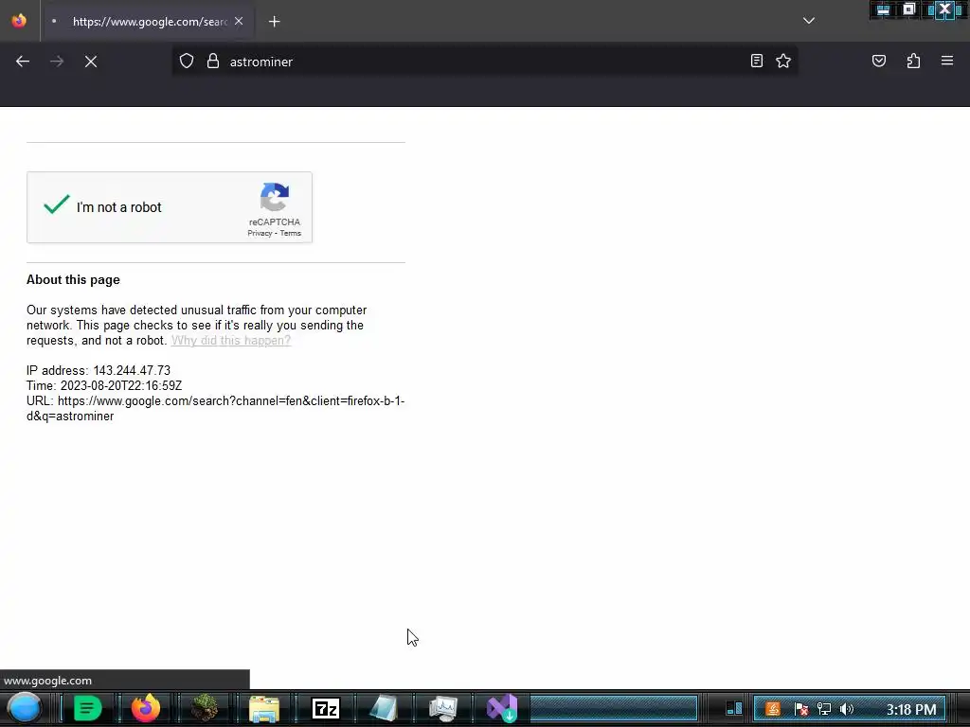The image size is (970, 727).
Task: Toggle the I'm not a robot checkbox
Action: point(56,204)
